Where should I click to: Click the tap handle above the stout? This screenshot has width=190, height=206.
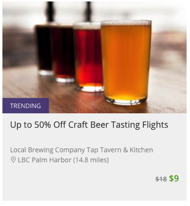click(x=49, y=13)
